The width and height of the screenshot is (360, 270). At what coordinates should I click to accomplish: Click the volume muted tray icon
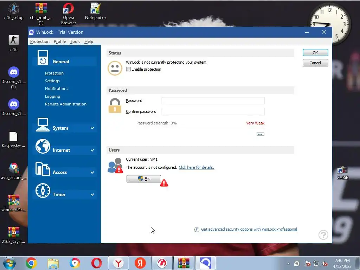click(324, 264)
